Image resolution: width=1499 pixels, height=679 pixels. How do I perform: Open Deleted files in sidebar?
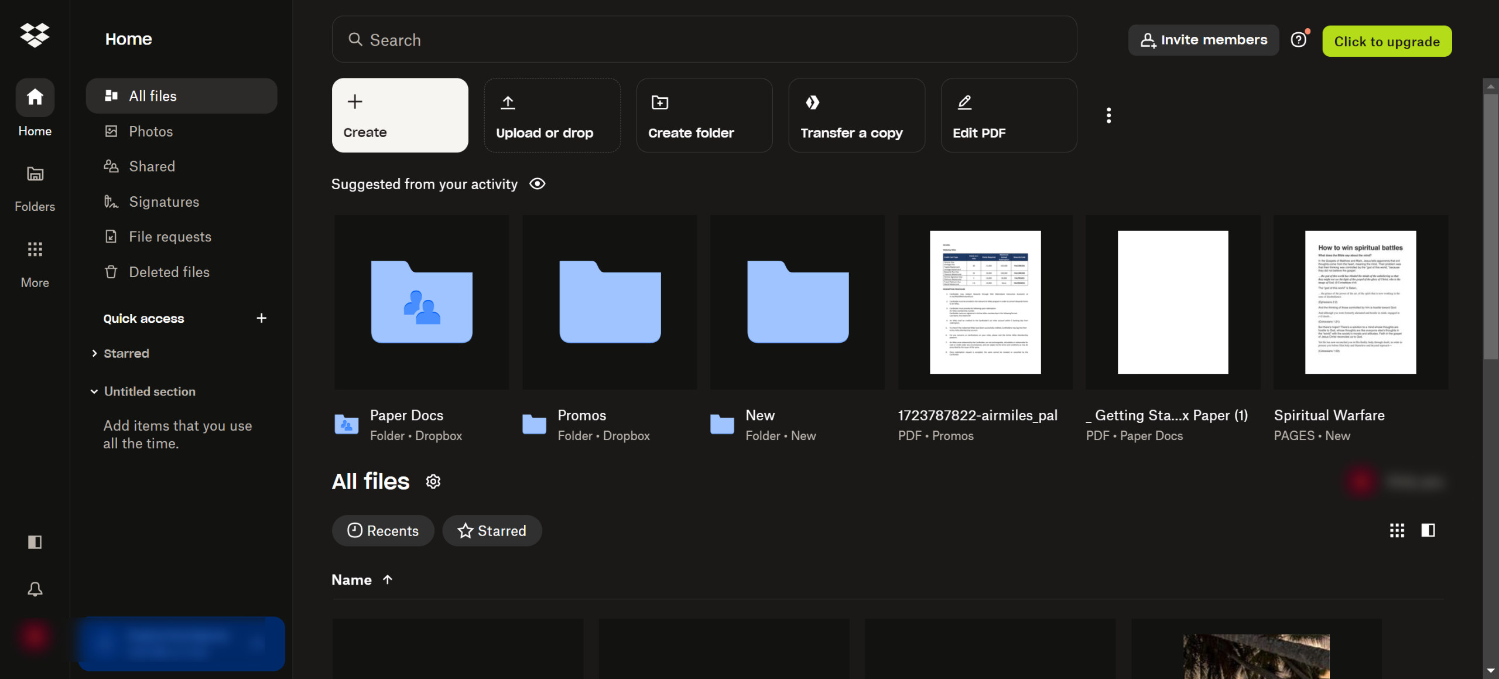pyautogui.click(x=169, y=272)
